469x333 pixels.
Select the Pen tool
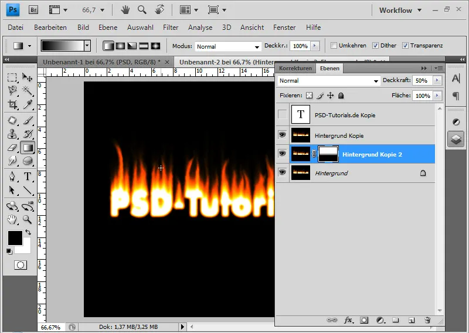coord(12,176)
